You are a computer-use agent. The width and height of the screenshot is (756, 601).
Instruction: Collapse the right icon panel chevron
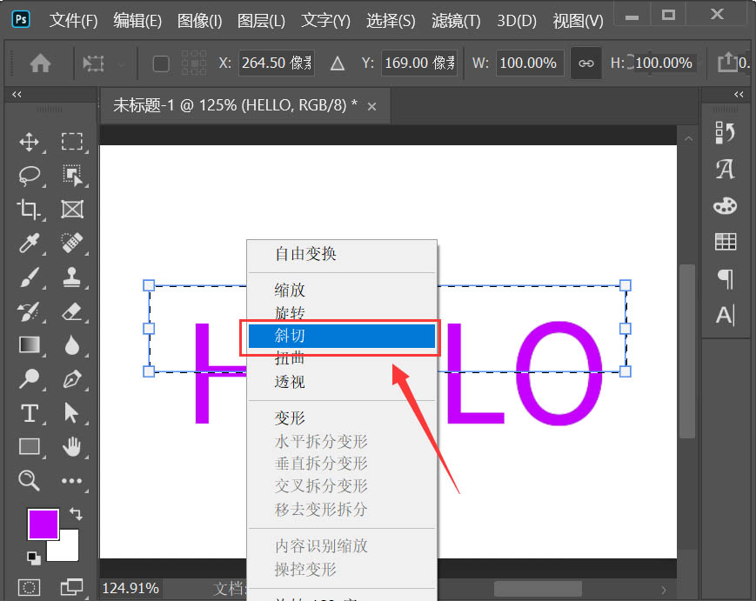[x=739, y=94]
